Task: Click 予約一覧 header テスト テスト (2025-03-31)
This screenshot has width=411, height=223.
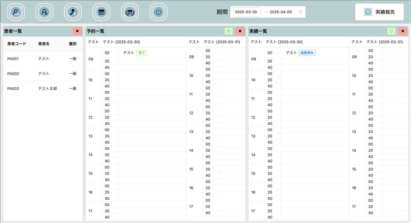Action: point(214,42)
